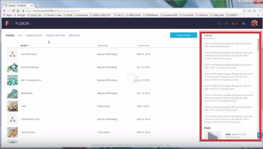Select the PINNED projects filter
Image resolution: width=263 pixels, height=149 pixels.
pyautogui.click(x=10, y=35)
